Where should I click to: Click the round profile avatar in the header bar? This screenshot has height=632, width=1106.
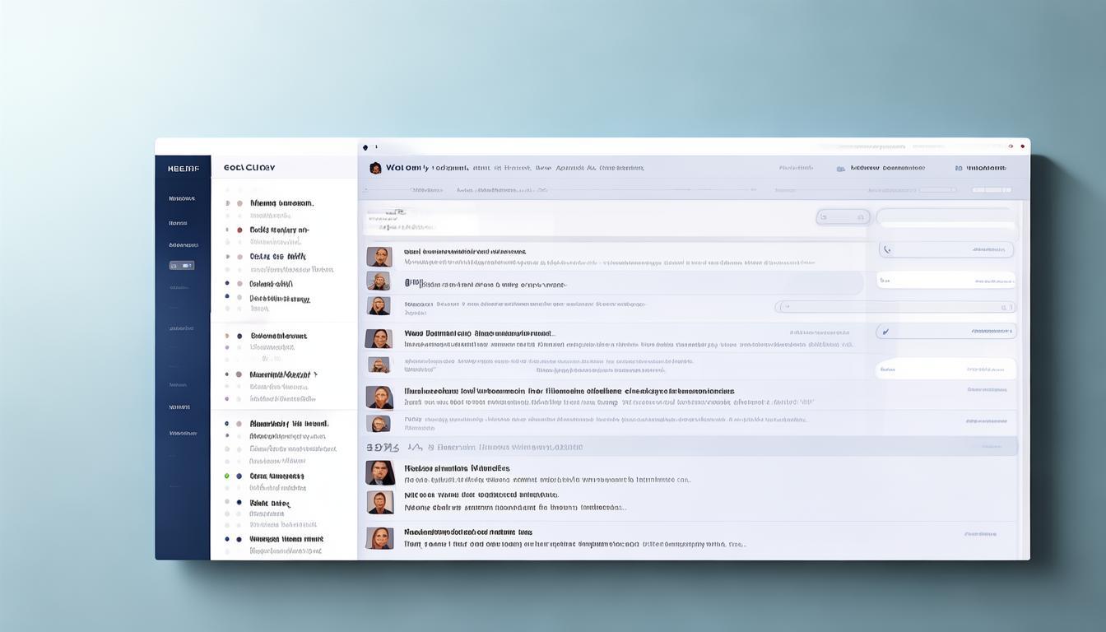[375, 168]
